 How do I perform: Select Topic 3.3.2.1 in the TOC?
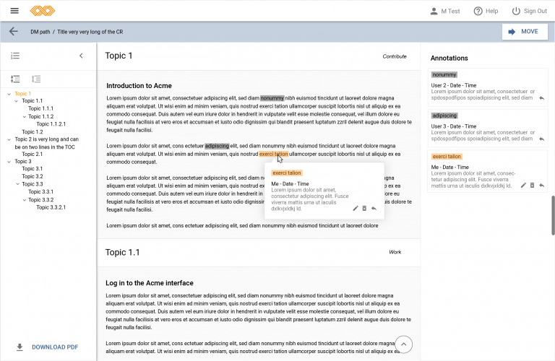[x=51, y=207]
